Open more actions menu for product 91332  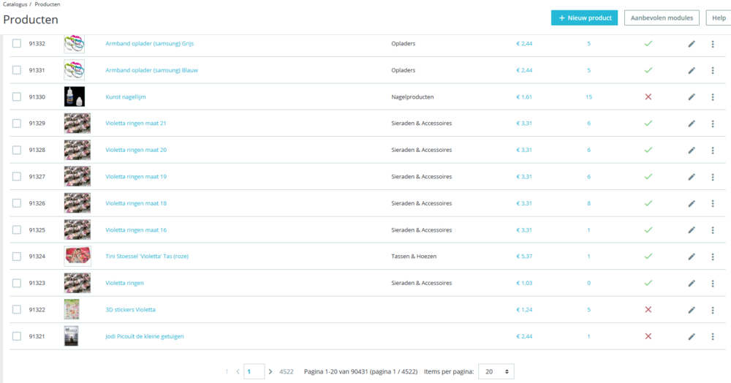tap(712, 44)
